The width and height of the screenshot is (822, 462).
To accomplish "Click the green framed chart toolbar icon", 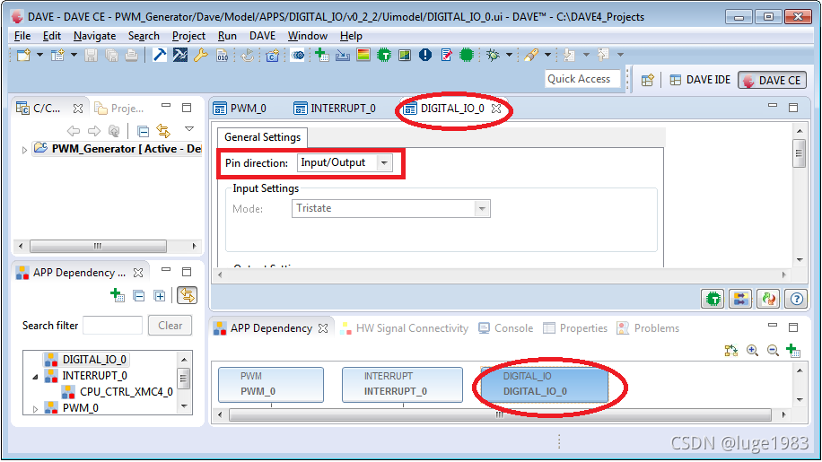I will [x=405, y=55].
